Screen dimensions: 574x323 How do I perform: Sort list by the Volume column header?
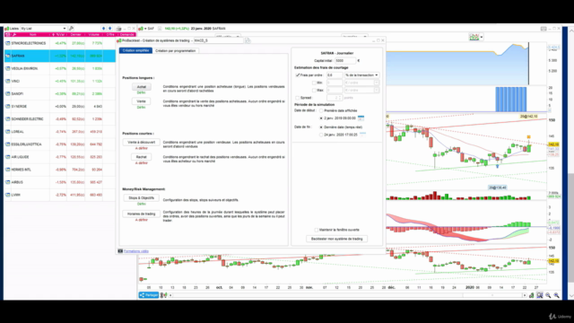click(x=93, y=34)
